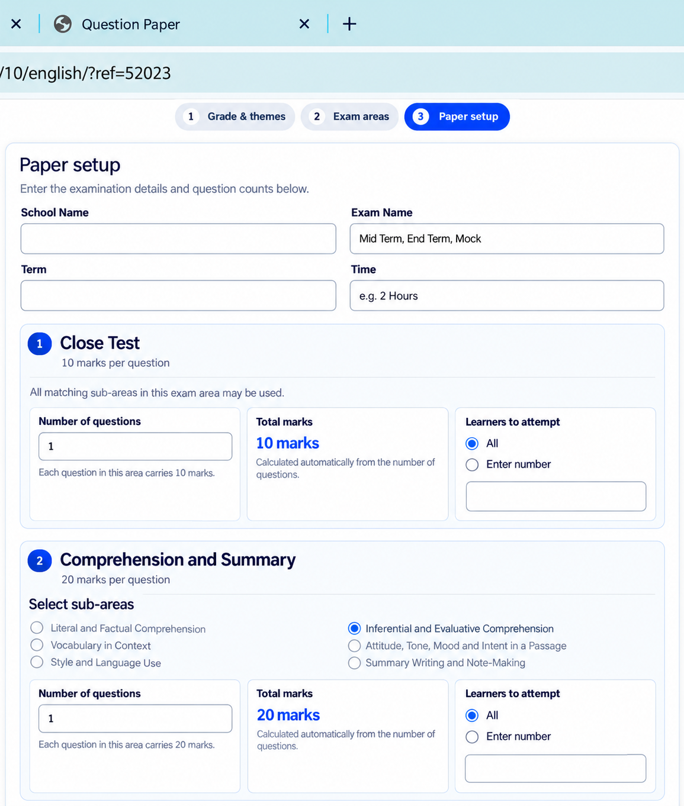Choose Enter number for Comprehension learners

pos(472,737)
